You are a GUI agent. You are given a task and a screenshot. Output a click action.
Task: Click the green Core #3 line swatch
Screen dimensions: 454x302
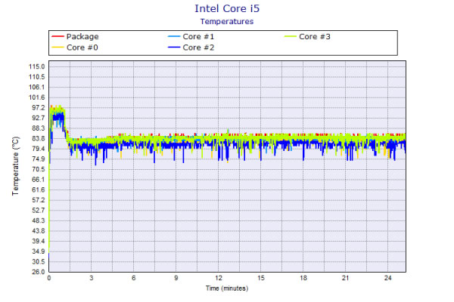(x=290, y=36)
